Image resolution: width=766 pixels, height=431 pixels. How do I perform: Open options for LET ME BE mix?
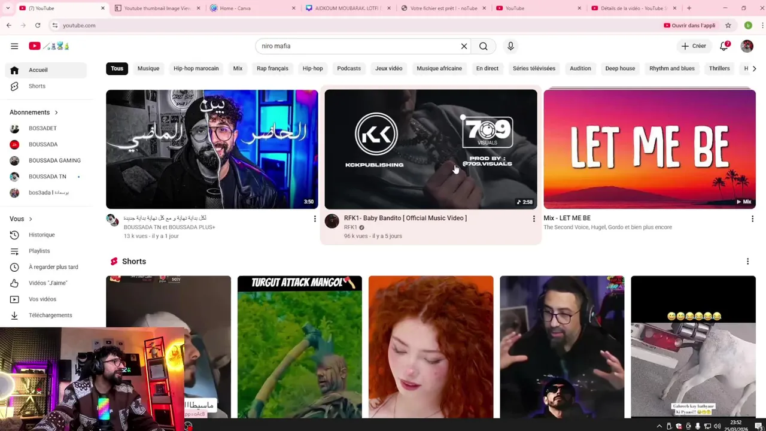pyautogui.click(x=752, y=219)
